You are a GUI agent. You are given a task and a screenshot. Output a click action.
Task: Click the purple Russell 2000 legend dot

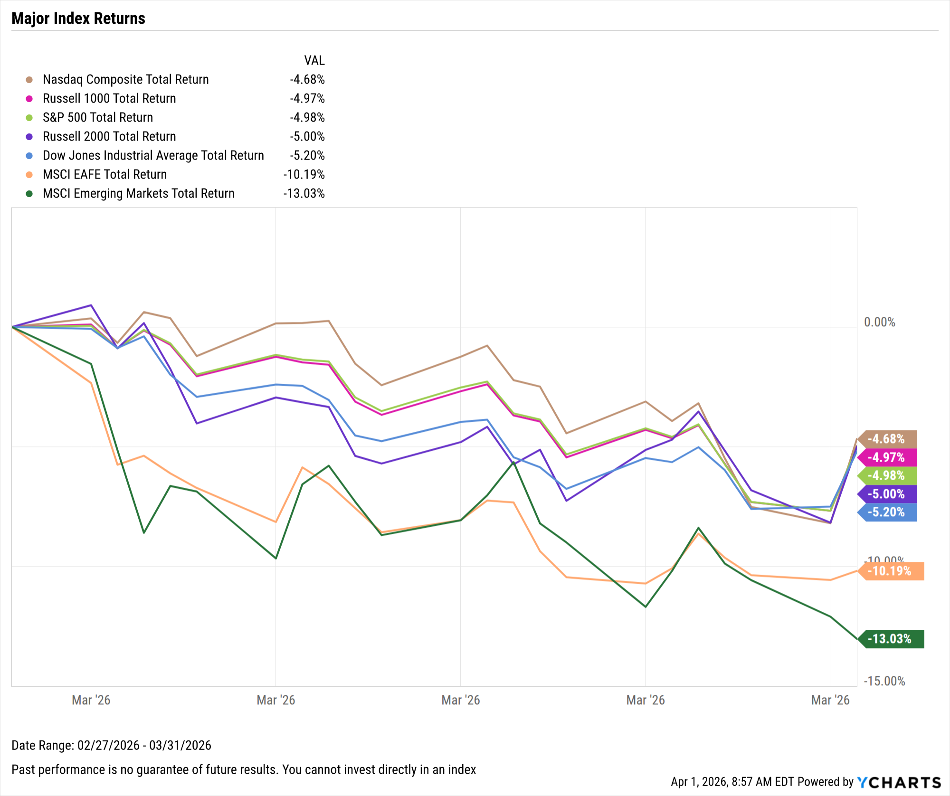click(29, 137)
